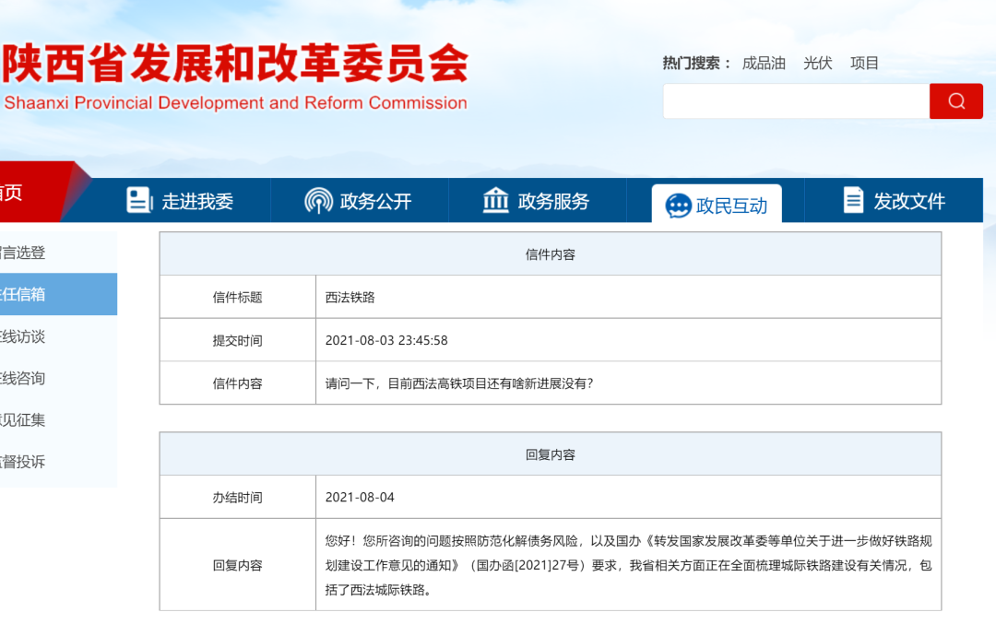Viewport: 996px width, 624px height.
Task: Focus the search text box
Action: coord(795,101)
